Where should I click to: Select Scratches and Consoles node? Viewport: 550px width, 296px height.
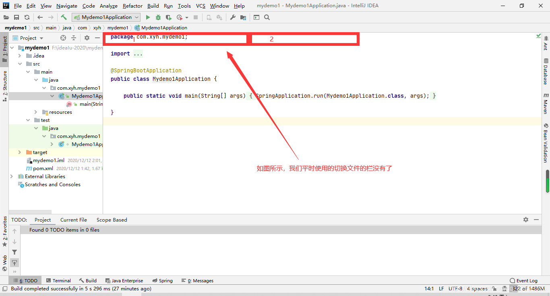pyautogui.click(x=53, y=185)
